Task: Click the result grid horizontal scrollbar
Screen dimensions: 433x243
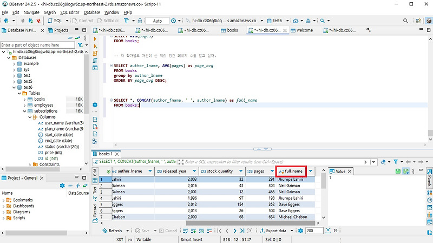Action: (x=250, y=223)
